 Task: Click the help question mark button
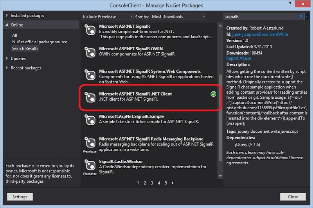pyautogui.click(x=290, y=4)
